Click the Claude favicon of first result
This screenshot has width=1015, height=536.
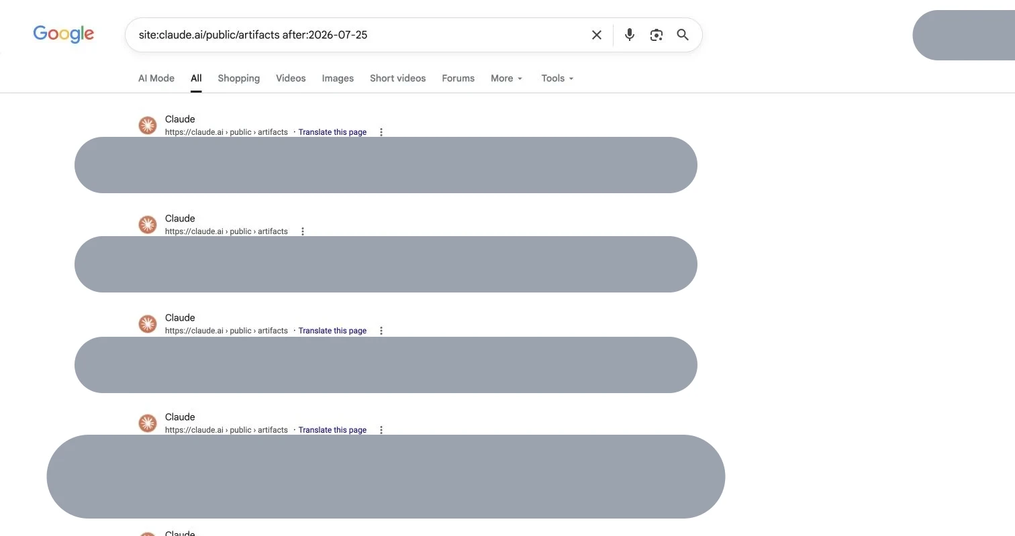(148, 125)
